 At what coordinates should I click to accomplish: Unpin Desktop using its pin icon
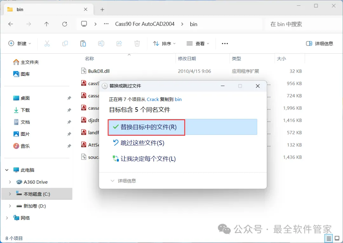click(69, 98)
